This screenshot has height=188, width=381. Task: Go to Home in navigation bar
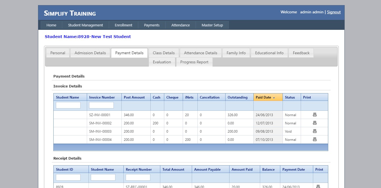pos(51,25)
